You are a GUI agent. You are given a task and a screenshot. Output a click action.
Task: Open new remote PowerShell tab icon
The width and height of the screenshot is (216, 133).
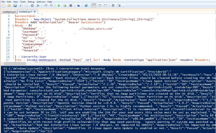[x=78, y=6]
